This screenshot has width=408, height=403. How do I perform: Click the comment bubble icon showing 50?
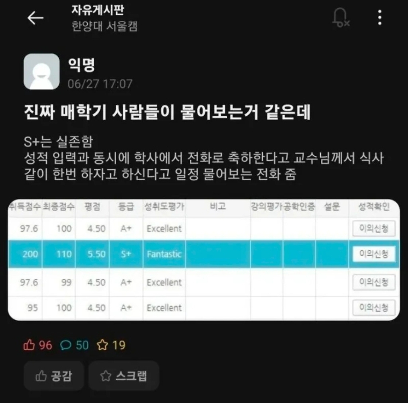[x=66, y=345]
